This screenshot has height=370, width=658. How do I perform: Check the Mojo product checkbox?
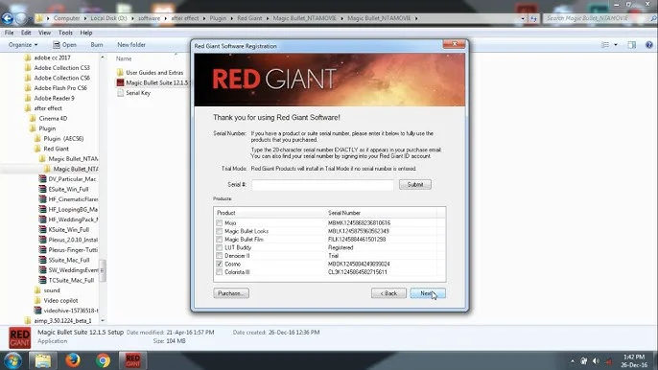coord(219,222)
